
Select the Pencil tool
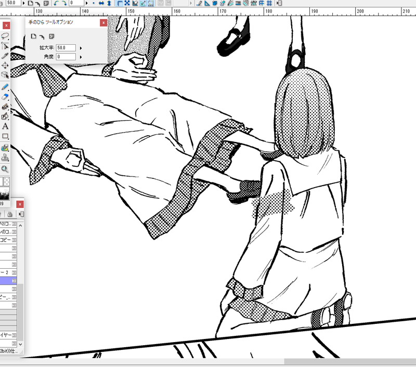5,87
